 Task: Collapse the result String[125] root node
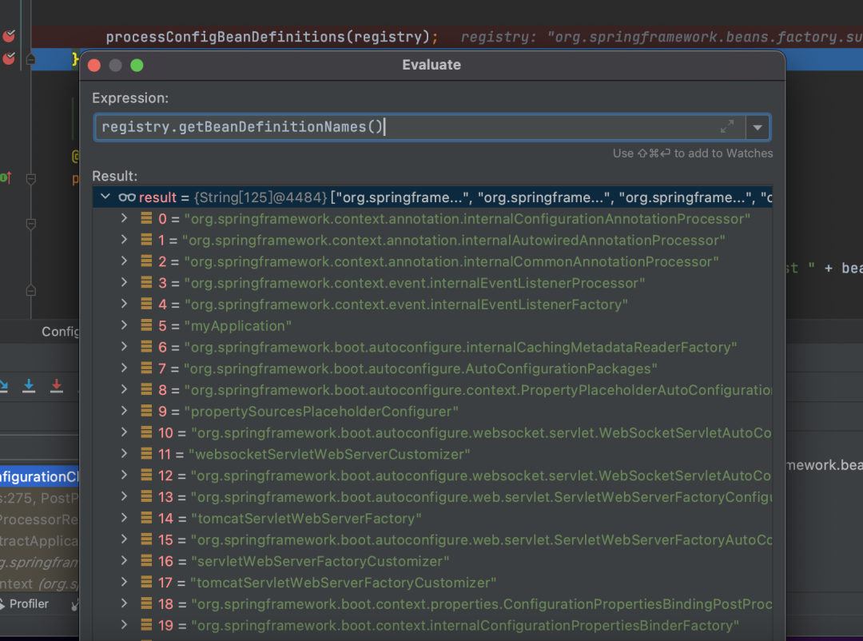tap(105, 197)
